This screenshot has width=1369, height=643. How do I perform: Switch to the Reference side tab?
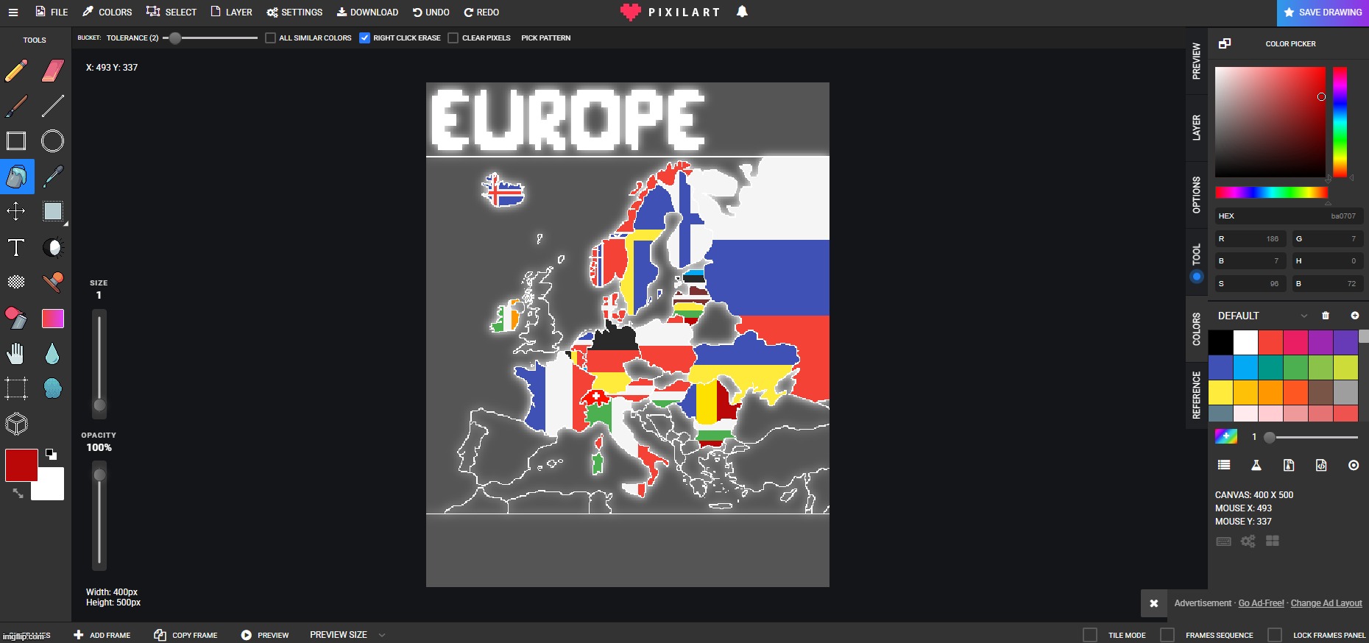[x=1197, y=395]
